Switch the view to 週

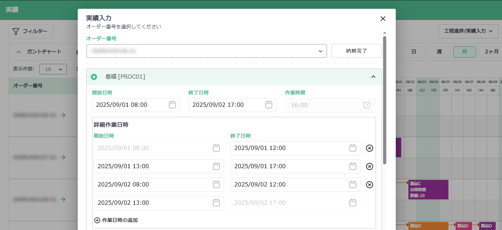(439, 52)
